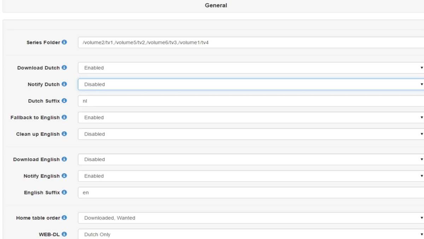The width and height of the screenshot is (424, 239).
Task: Expand the Fallback to English dropdown
Action: point(251,118)
